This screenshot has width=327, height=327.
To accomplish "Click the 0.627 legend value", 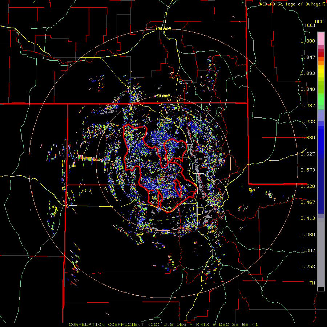I will 308,154.
